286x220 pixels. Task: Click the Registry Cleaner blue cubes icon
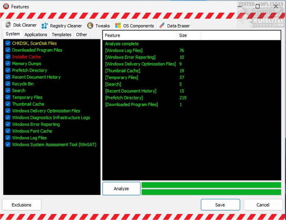(45, 26)
